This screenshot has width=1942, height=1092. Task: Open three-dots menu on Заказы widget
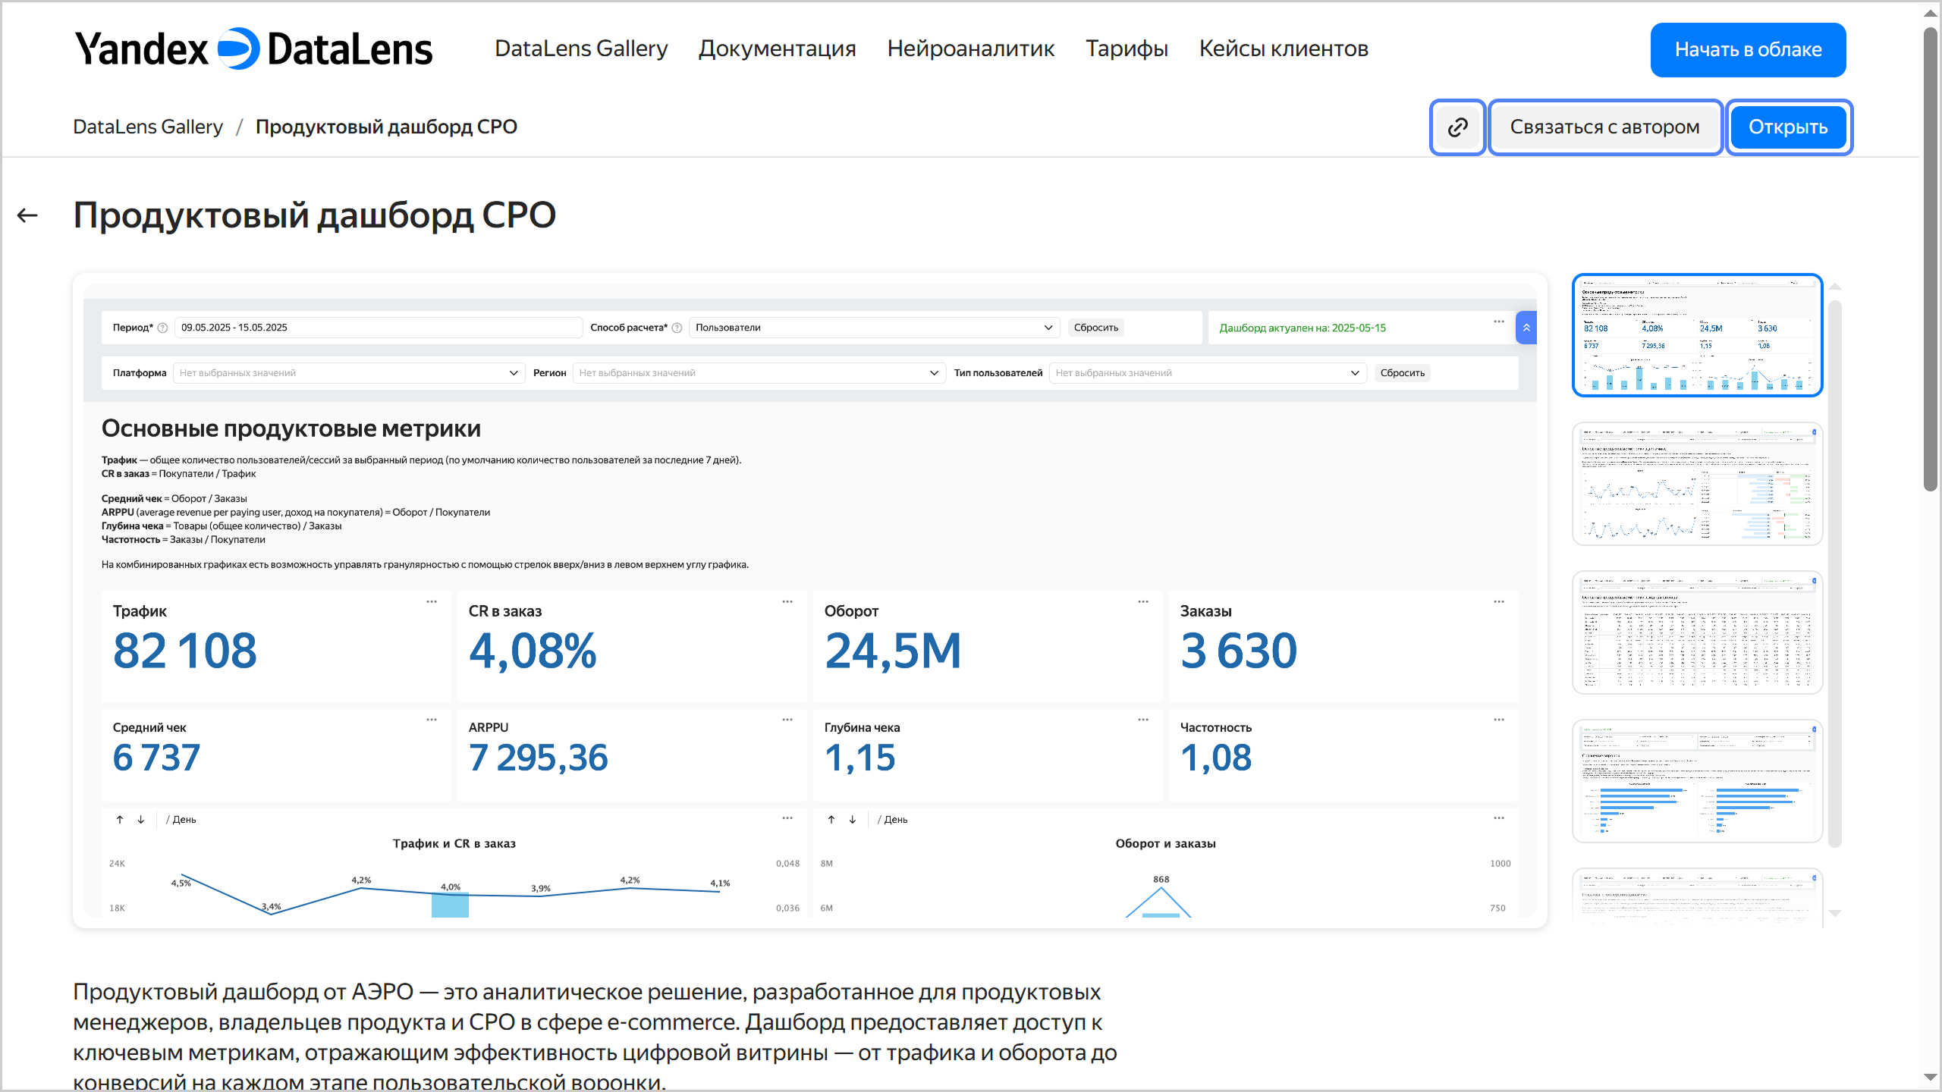point(1499,602)
